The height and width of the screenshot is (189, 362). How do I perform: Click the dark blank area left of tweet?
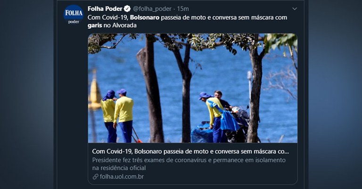coord(26,95)
